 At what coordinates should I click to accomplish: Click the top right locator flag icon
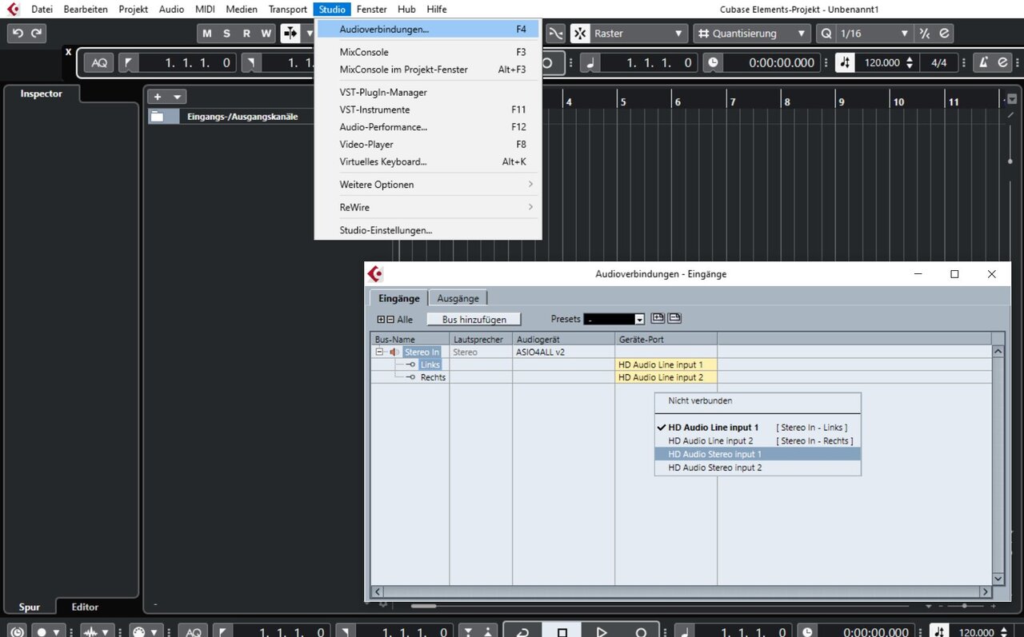click(250, 62)
